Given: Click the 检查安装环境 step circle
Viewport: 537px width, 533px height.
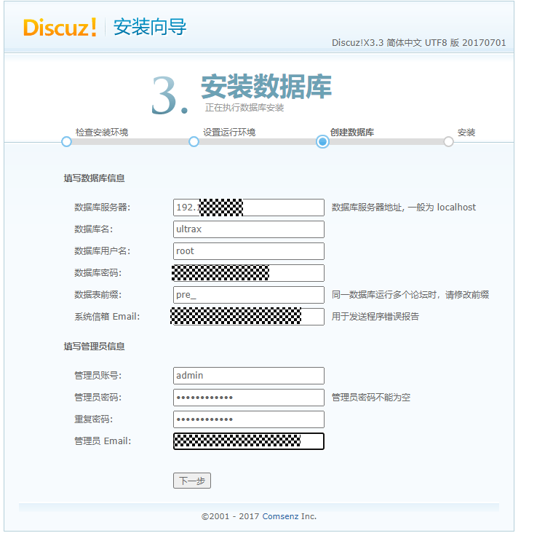Looking at the screenshot, I should pyautogui.click(x=66, y=141).
